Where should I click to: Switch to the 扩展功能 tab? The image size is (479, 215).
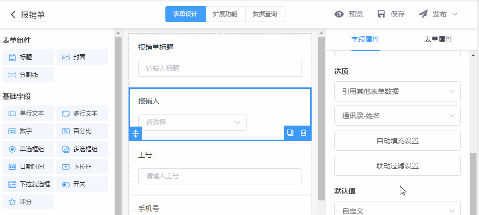(x=225, y=14)
